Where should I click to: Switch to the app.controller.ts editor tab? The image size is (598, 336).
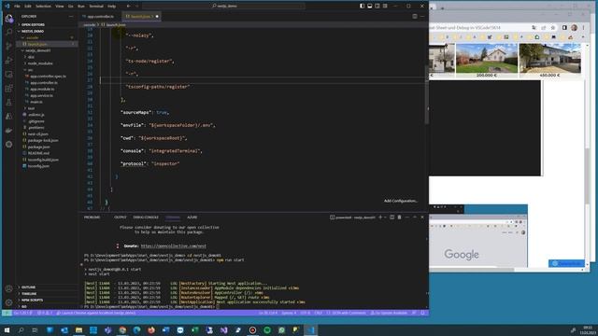[x=100, y=17]
